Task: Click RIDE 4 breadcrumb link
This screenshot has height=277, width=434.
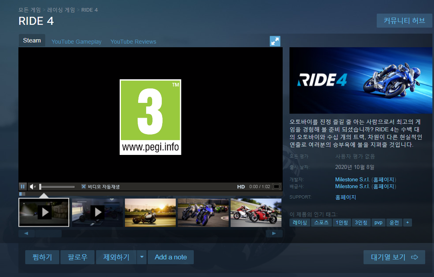Action: tap(89, 10)
